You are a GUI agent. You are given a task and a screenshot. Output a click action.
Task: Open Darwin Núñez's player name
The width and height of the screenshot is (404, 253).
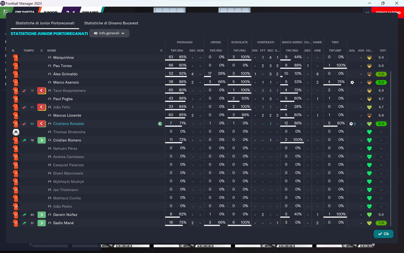pyautogui.click(x=65, y=214)
